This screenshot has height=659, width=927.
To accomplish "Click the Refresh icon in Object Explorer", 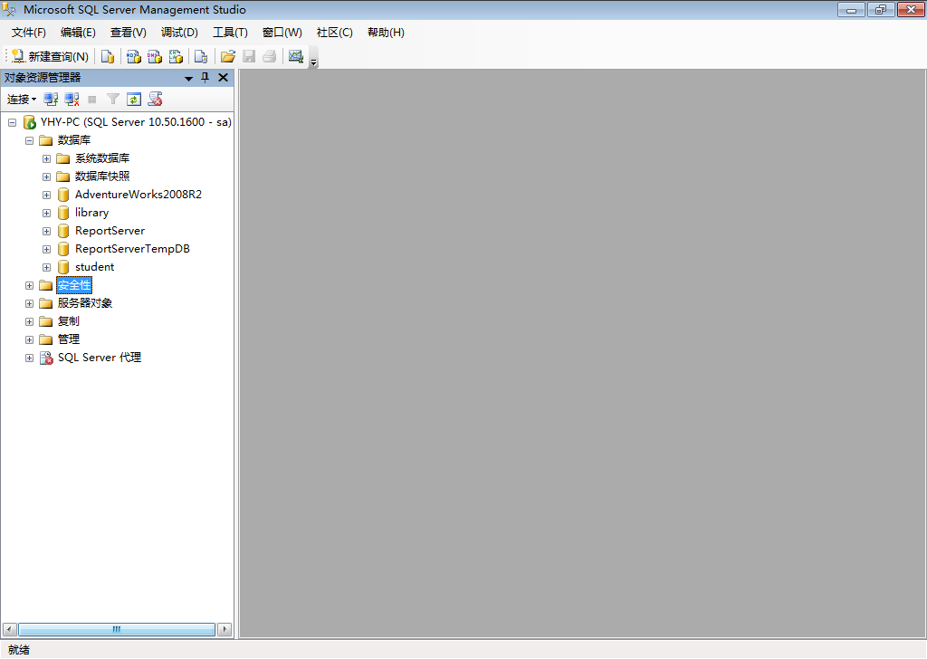I will click(134, 100).
